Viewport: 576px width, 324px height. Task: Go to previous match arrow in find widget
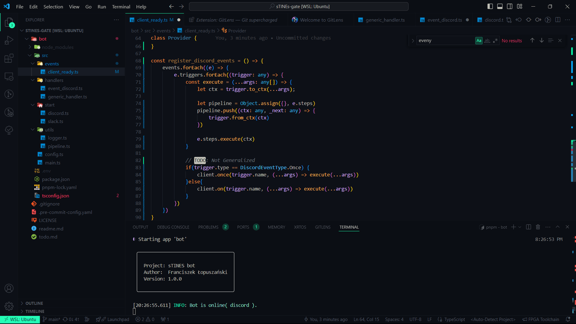click(532, 40)
